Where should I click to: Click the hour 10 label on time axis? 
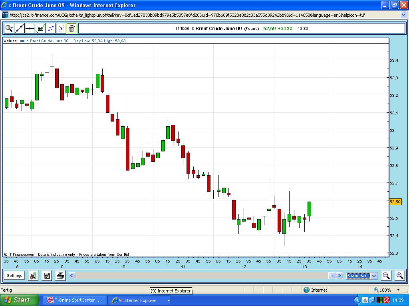click(123, 267)
